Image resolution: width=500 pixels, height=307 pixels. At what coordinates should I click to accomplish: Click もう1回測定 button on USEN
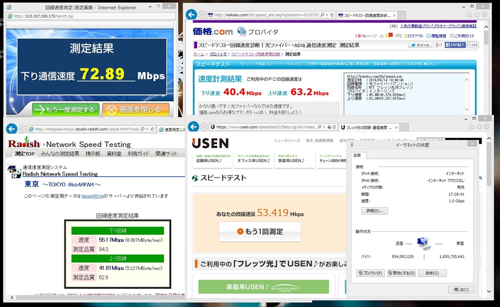(260, 231)
